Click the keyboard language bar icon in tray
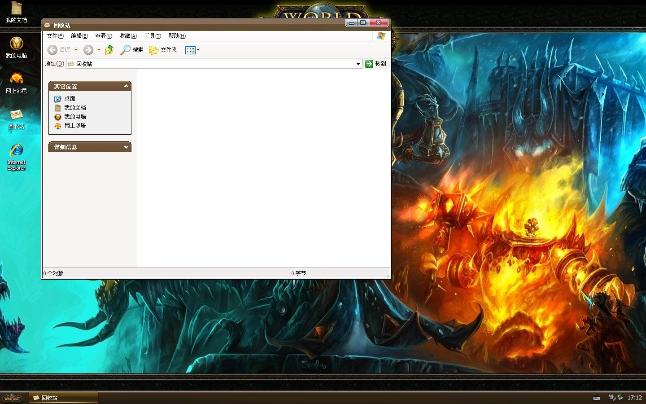Screen dimensions: 646x404 point(597,398)
